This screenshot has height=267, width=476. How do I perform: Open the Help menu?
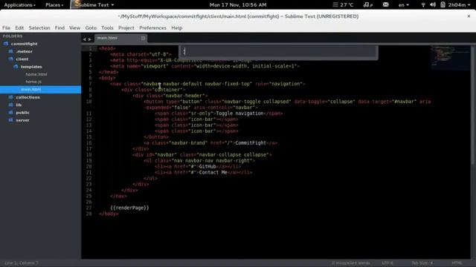point(177,28)
